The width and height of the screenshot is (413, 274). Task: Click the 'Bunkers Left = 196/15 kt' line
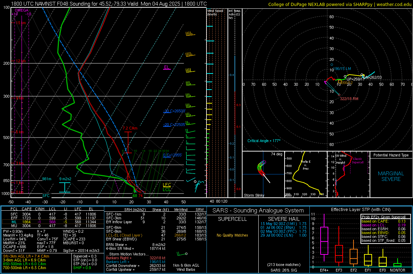tap(136, 262)
